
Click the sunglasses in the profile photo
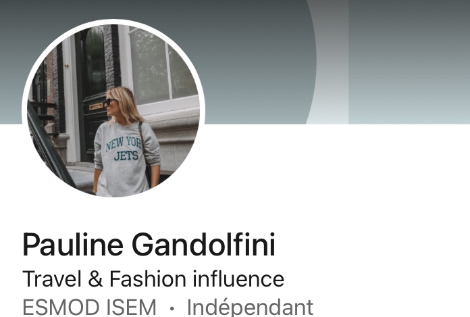109,101
